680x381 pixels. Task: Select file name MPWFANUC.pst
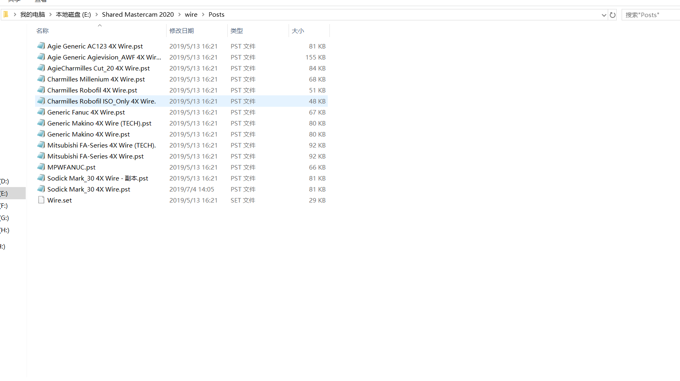point(71,167)
